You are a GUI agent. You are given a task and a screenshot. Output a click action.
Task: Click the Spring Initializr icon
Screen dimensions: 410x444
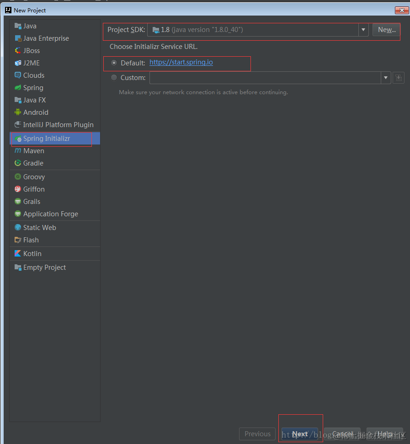(18, 139)
